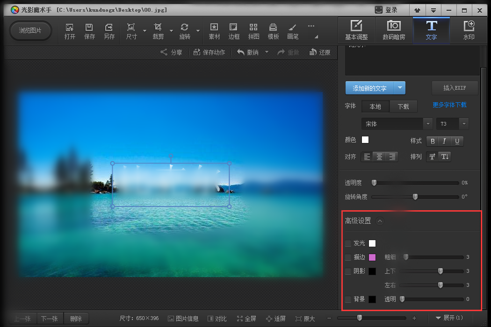491x327 pixels.
Task: Enable the 阴影 shadow checkbox
Action: pyautogui.click(x=348, y=271)
